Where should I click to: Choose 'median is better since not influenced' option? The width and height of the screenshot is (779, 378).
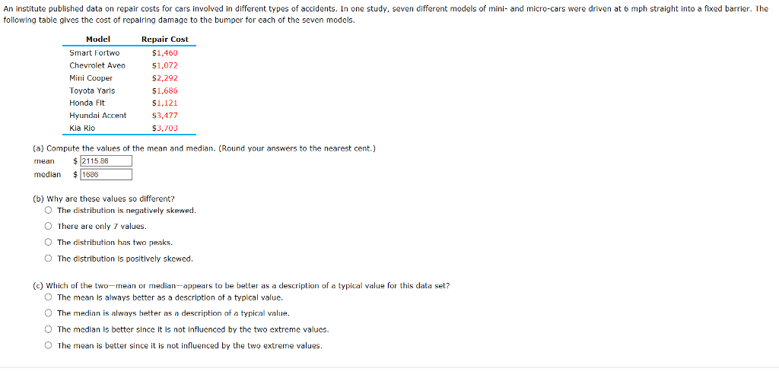(x=48, y=329)
